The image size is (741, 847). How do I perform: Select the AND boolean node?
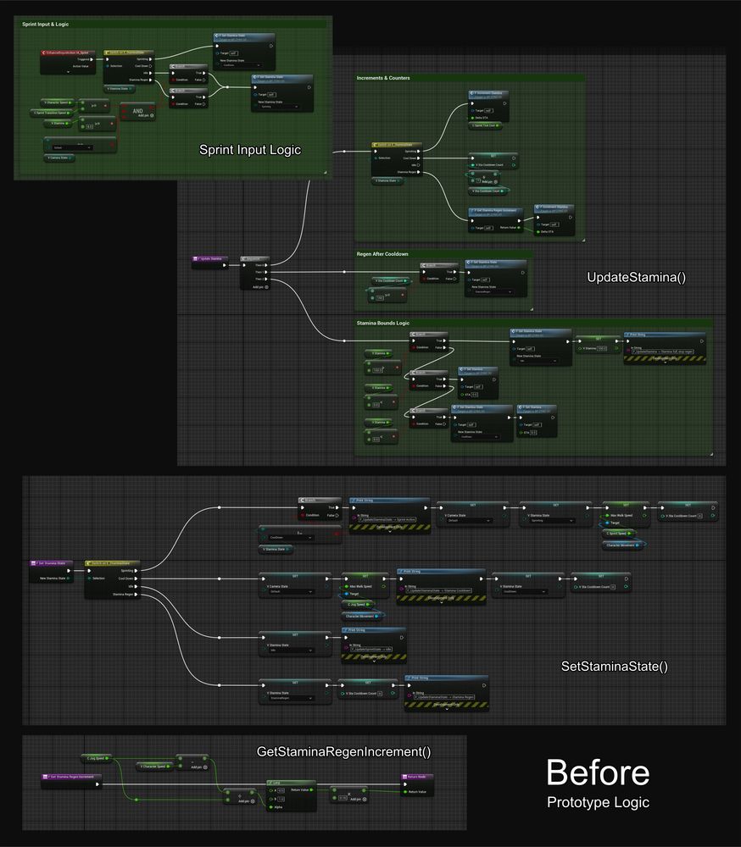(x=137, y=111)
